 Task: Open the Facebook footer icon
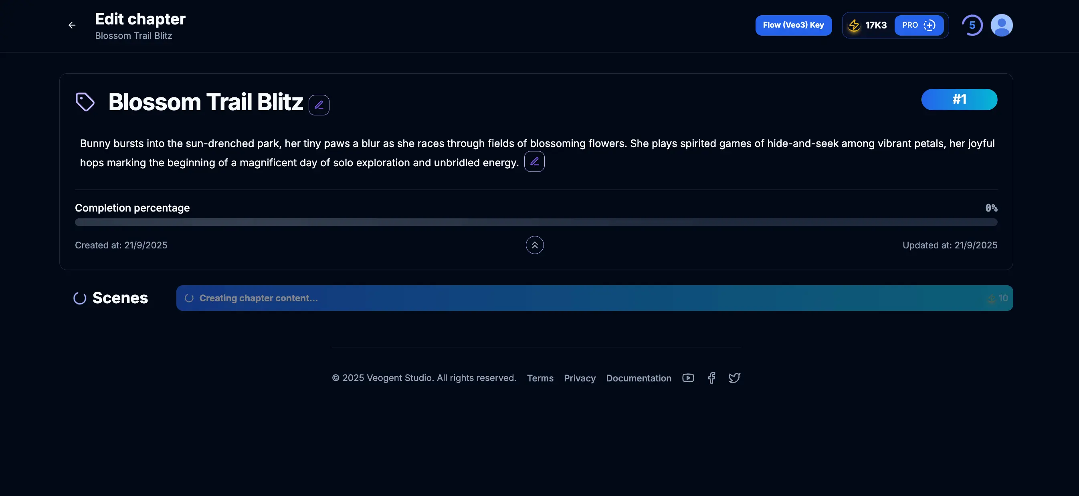click(711, 378)
